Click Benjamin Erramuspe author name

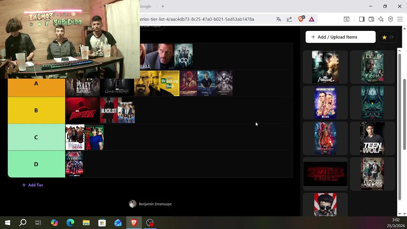(x=155, y=204)
